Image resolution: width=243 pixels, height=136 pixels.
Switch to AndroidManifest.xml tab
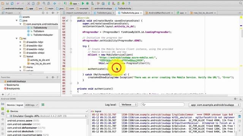(x=159, y=13)
